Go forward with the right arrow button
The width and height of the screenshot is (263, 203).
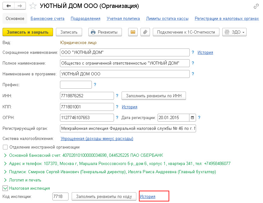click(x=20, y=6)
